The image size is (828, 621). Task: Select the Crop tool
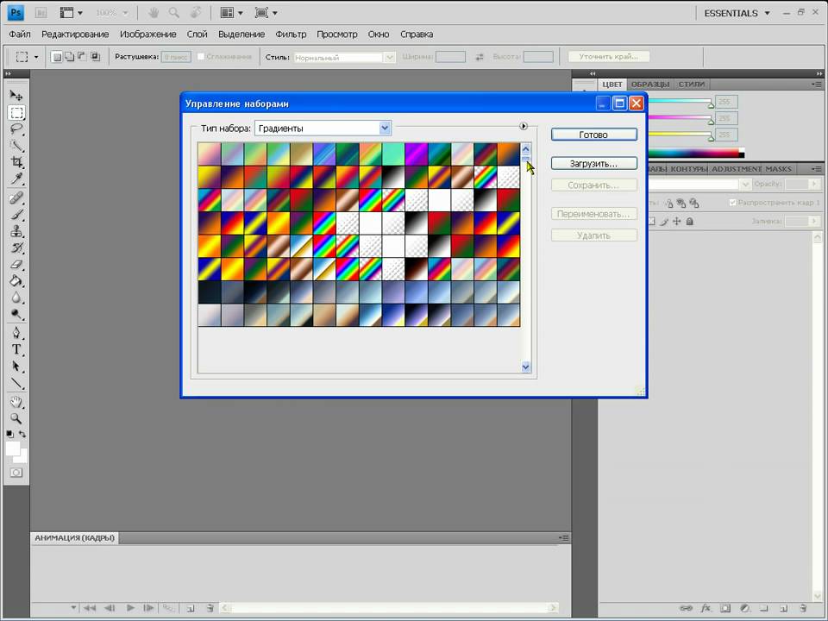(x=16, y=163)
